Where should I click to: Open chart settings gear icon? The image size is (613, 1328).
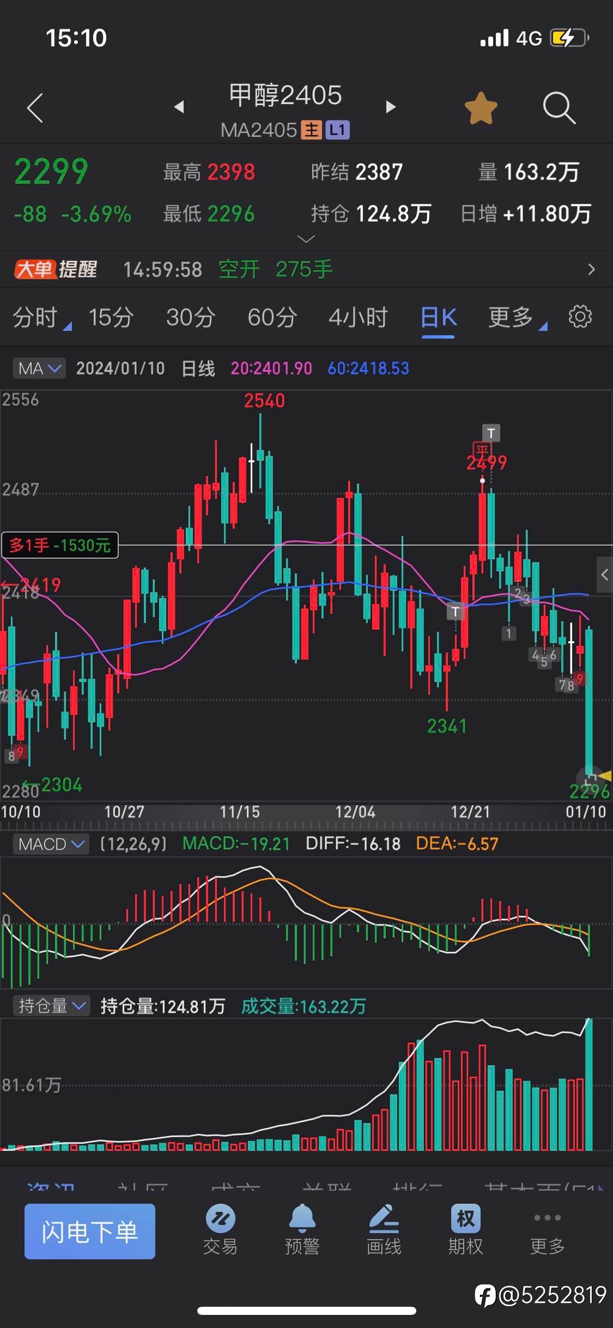pos(580,317)
